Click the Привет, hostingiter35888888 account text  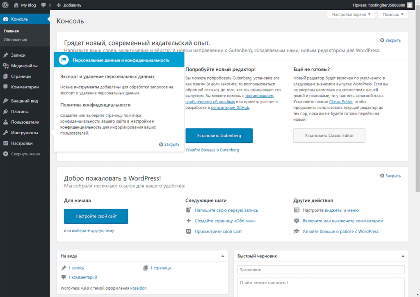coord(379,5)
